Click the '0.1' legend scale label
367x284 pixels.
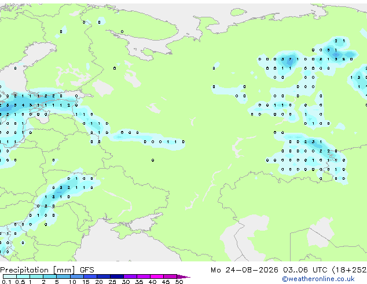[x=6, y=282]
